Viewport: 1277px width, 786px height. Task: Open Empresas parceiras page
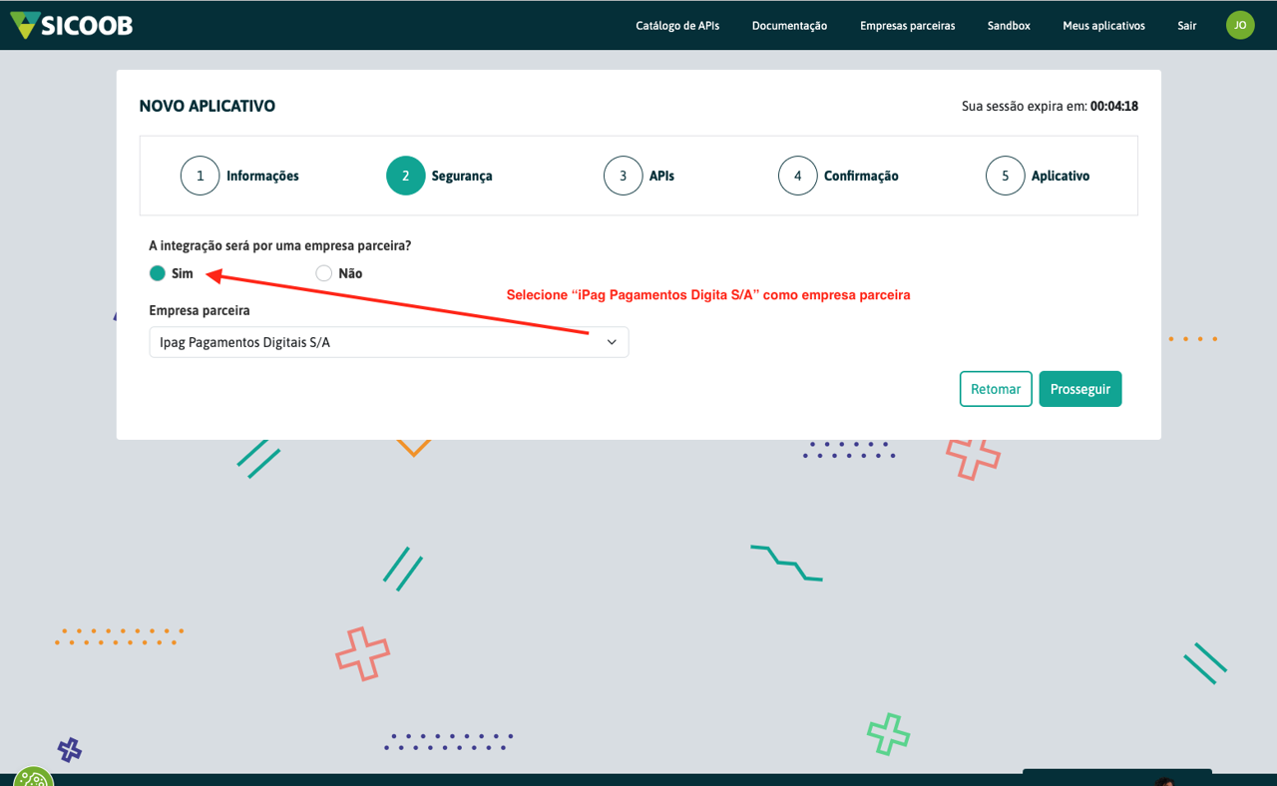click(907, 26)
